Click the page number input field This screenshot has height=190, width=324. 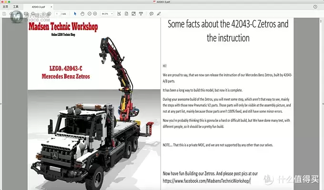(x=58, y=14)
